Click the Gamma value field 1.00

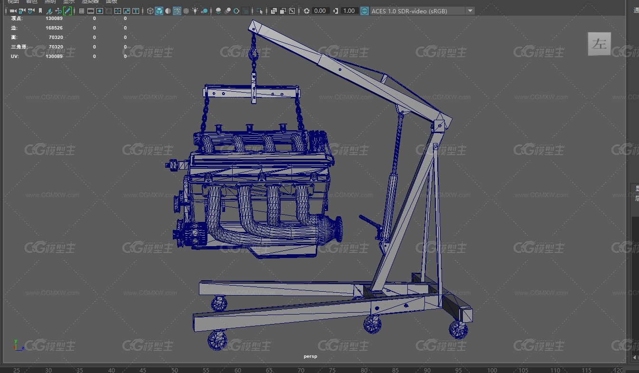click(x=349, y=10)
